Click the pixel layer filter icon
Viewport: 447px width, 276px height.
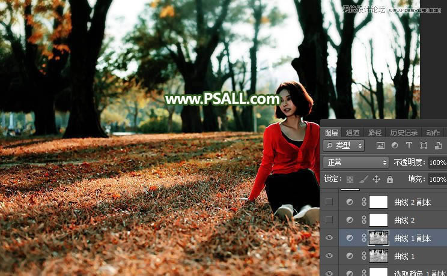[x=380, y=146]
